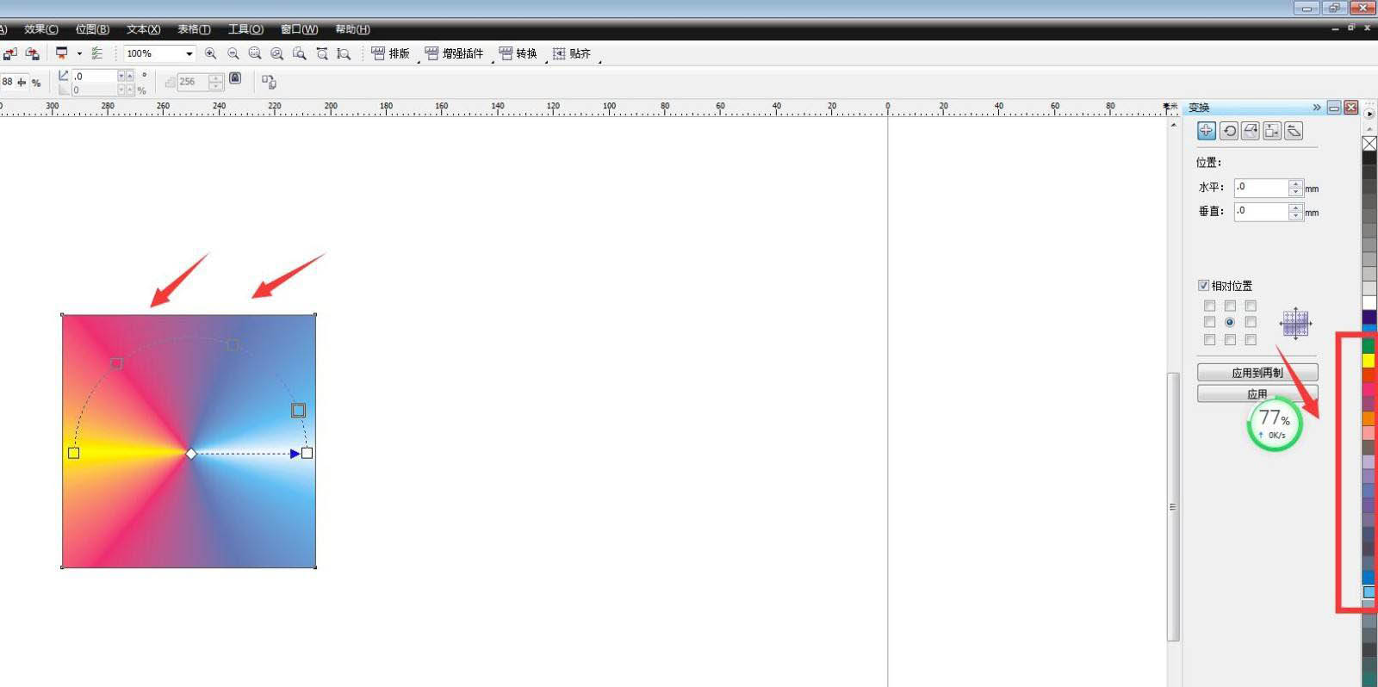Click the 水平 position input field
The height and width of the screenshot is (687, 1378).
[1261, 188]
